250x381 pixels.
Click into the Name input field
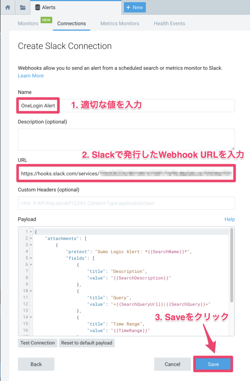click(x=126, y=105)
